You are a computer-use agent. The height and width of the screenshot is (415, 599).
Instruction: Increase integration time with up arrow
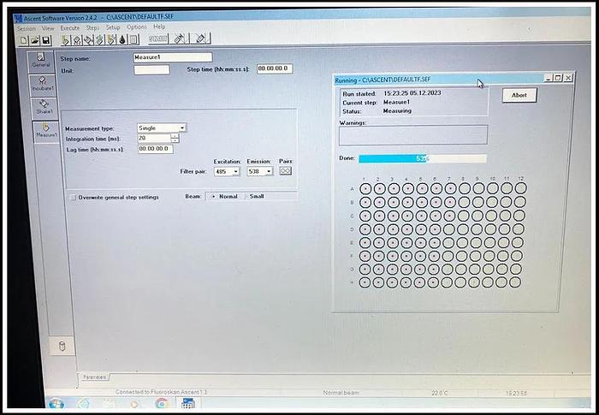175,136
